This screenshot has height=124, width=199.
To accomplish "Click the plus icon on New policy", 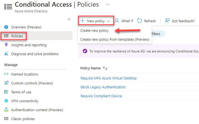I will point(82,21).
